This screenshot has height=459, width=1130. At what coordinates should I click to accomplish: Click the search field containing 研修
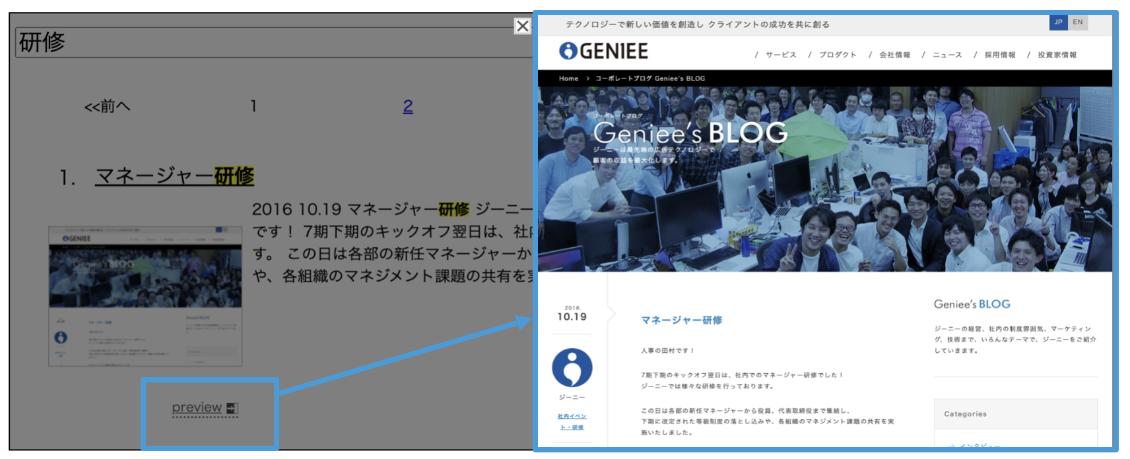point(274,42)
